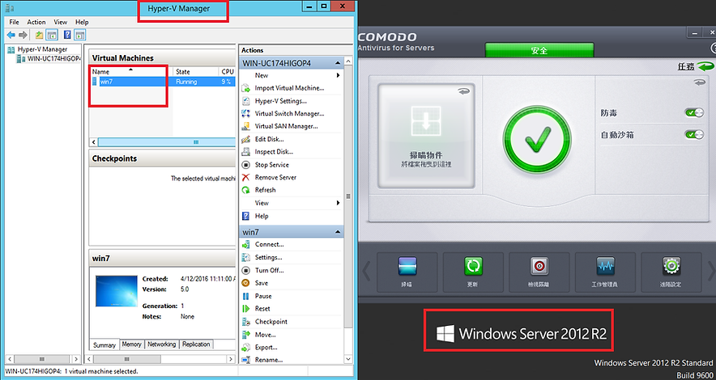Click the Comodo scan (掃描) tile
This screenshot has height=380, width=716.
pos(407,272)
